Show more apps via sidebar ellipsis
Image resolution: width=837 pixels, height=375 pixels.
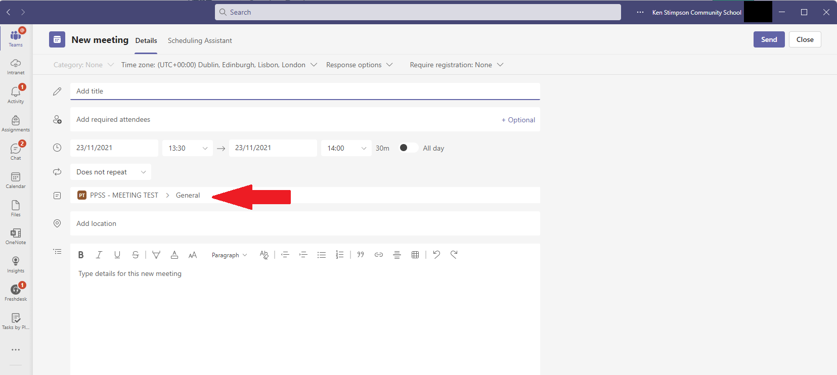coord(16,350)
